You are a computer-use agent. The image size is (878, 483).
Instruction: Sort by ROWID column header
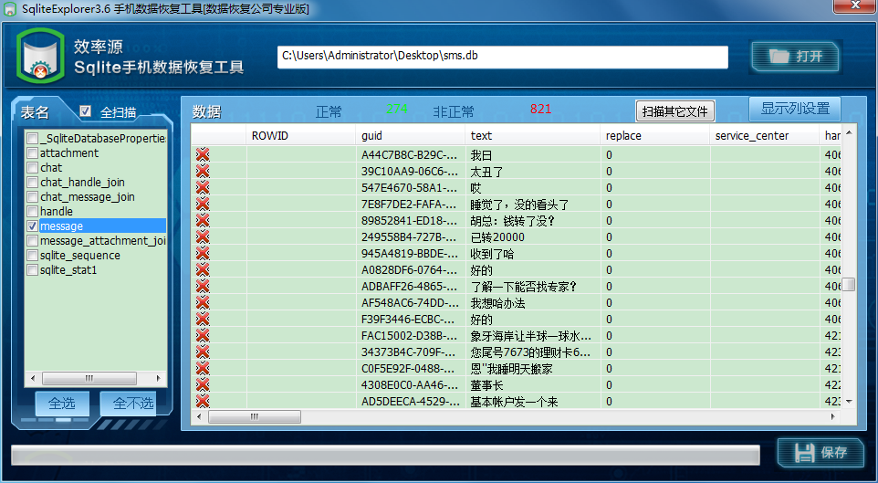tap(300, 135)
